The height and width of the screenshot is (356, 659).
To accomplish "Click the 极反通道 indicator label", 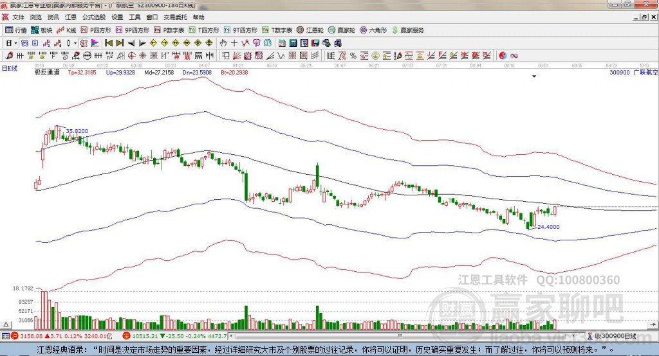I will pos(47,72).
